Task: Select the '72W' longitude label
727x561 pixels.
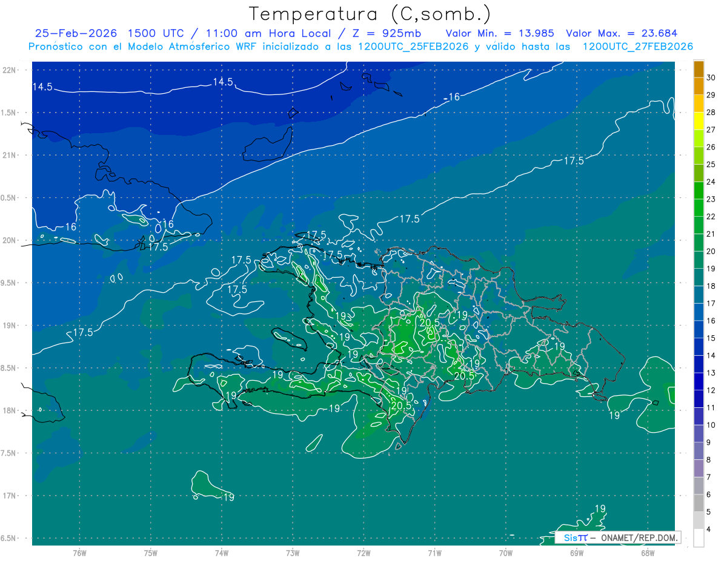Action: (363, 553)
